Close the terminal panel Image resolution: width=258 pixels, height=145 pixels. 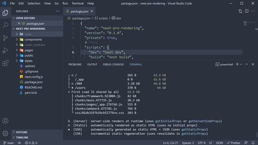(x=253, y=64)
